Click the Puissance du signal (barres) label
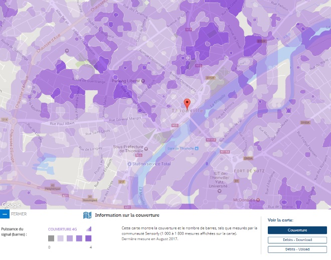The height and width of the screenshot is (260, 331). click(14, 232)
